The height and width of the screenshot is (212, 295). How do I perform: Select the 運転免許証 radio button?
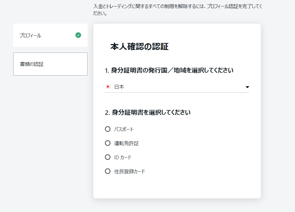[108, 143]
